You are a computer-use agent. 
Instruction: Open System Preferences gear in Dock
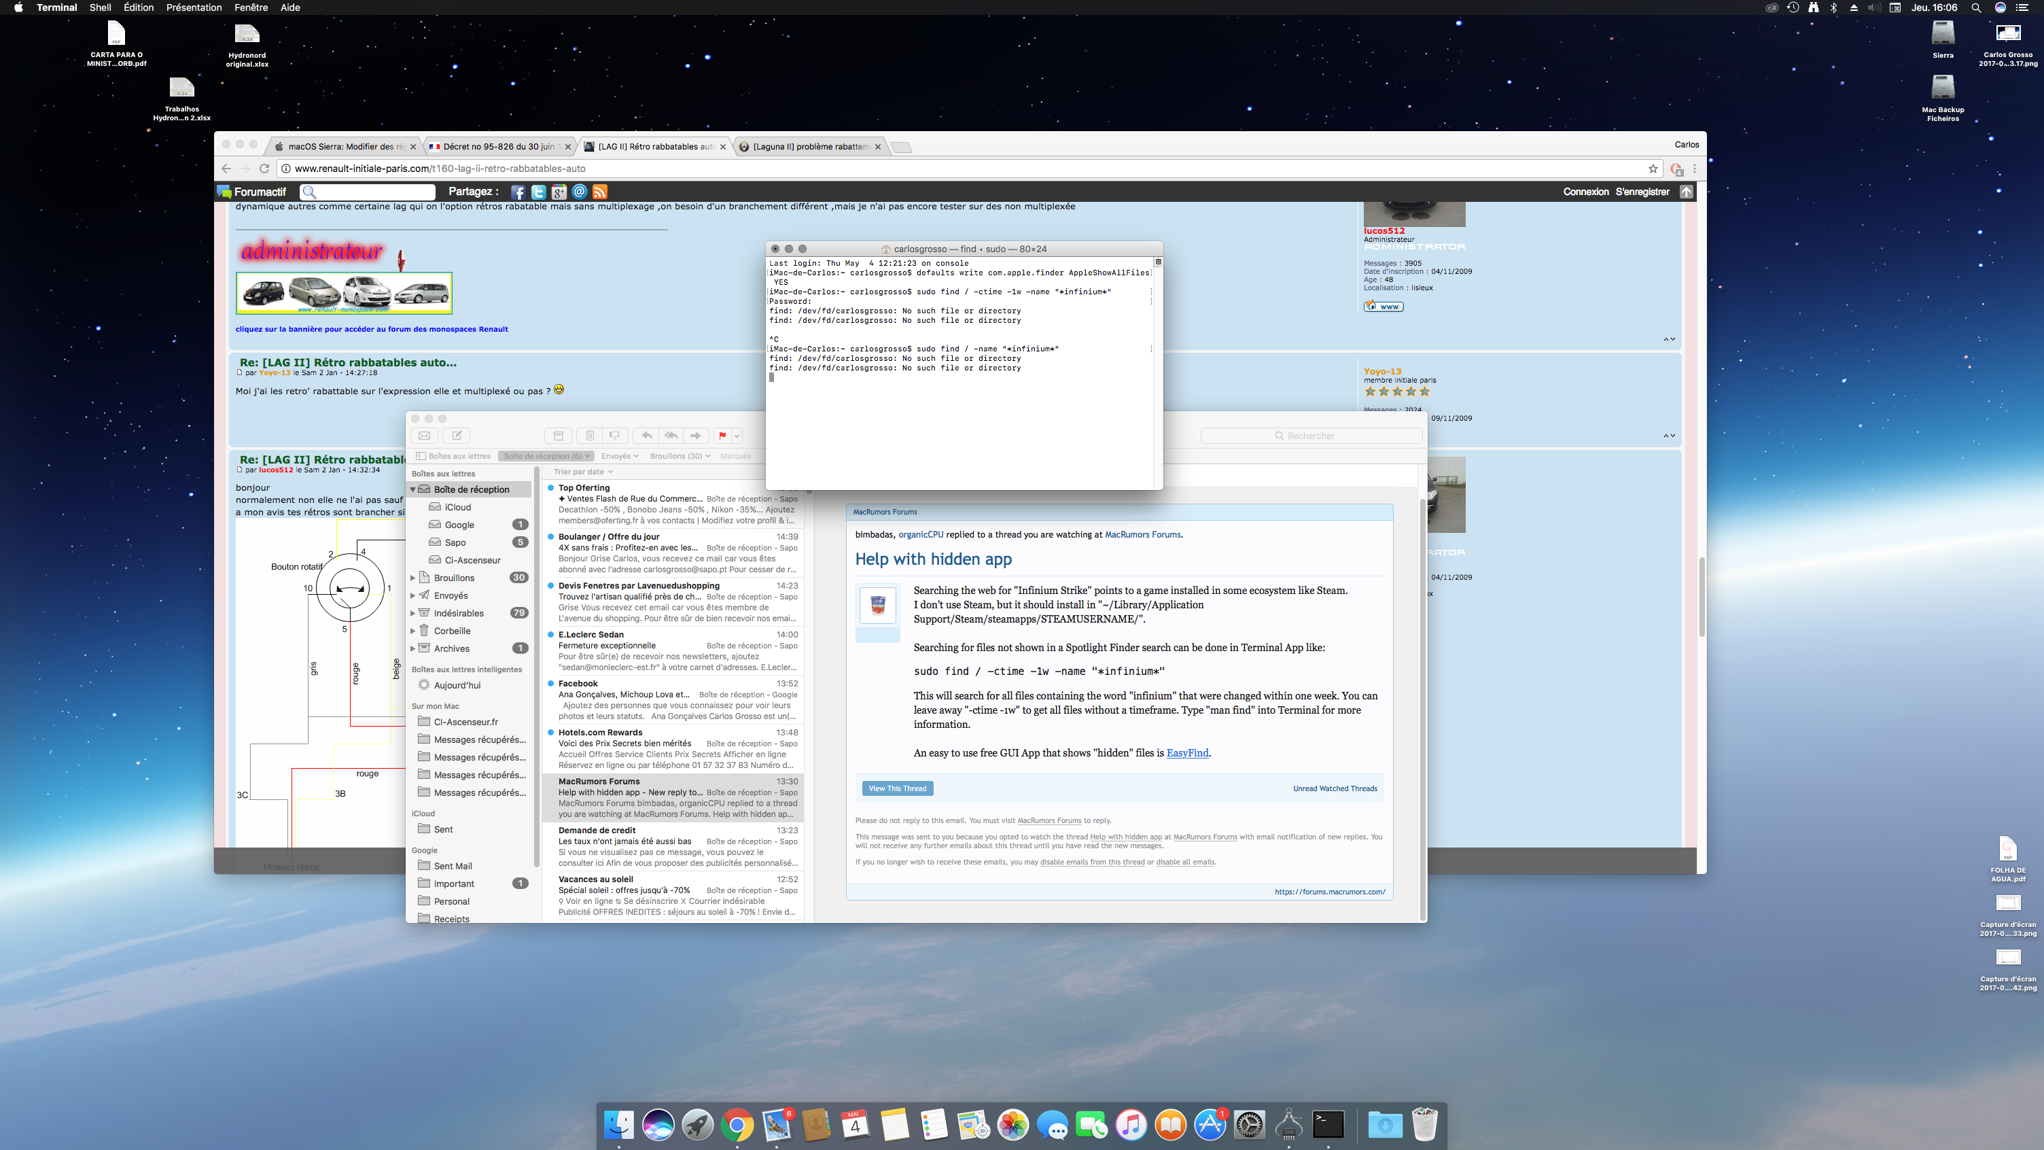click(1249, 1126)
